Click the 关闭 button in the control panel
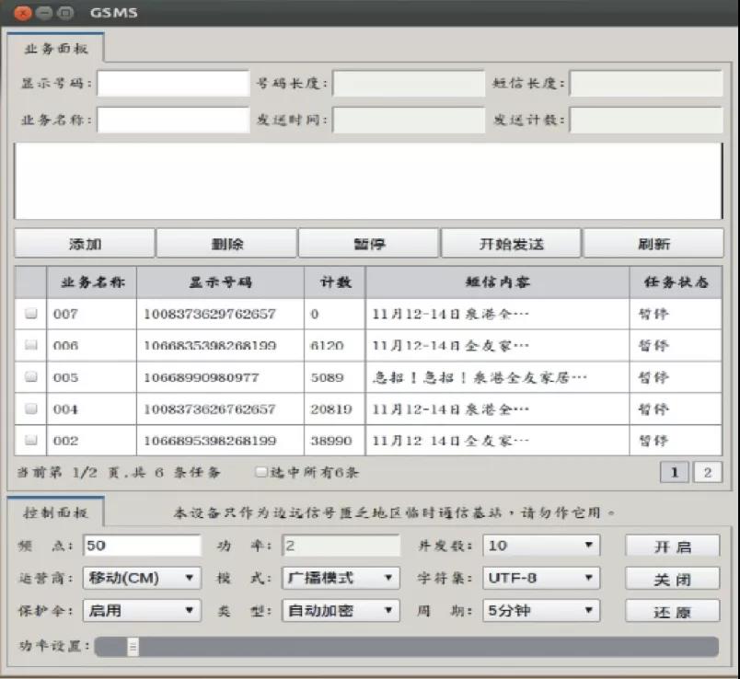 point(673,579)
